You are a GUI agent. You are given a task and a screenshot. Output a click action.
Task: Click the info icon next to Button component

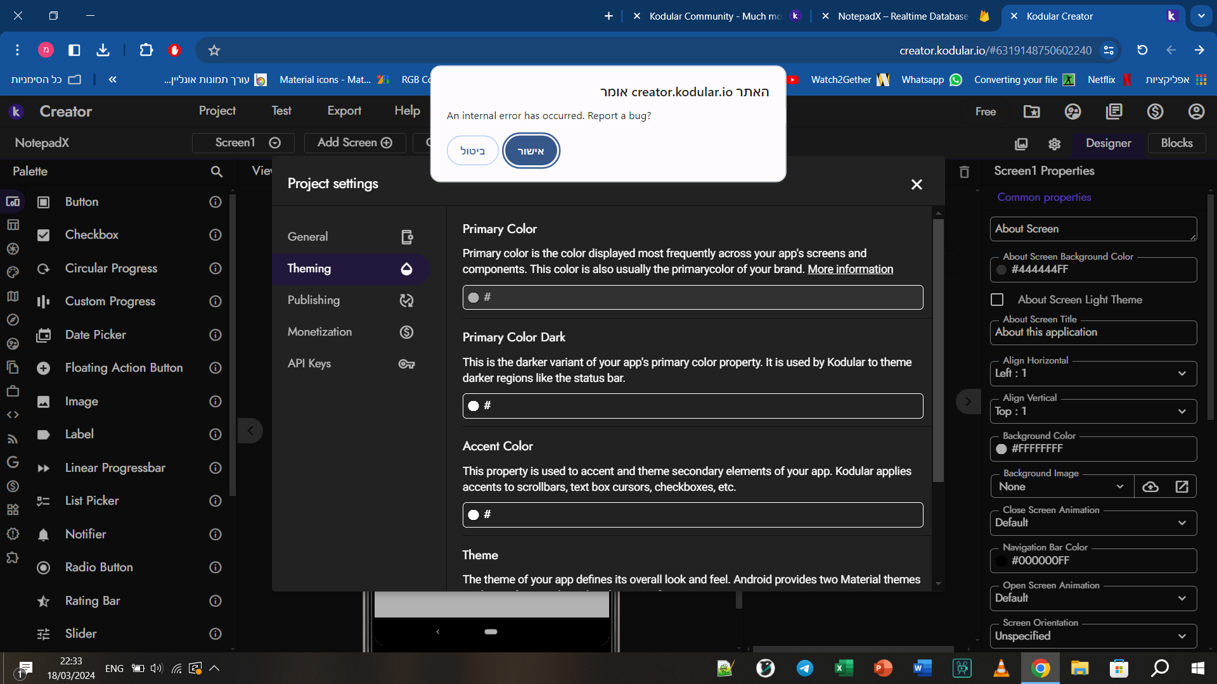215,202
